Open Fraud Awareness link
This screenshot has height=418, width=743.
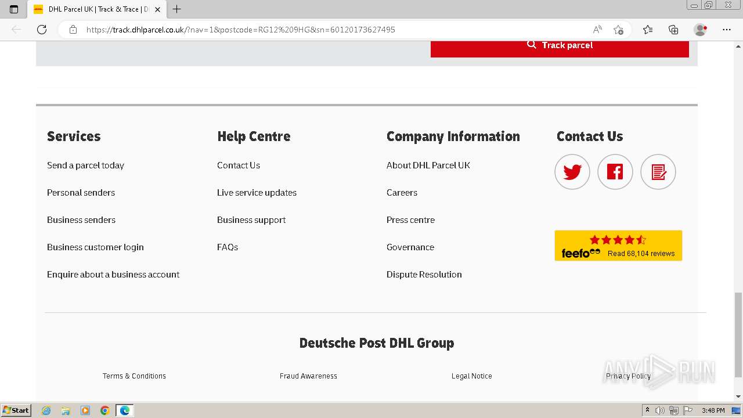pos(308,376)
